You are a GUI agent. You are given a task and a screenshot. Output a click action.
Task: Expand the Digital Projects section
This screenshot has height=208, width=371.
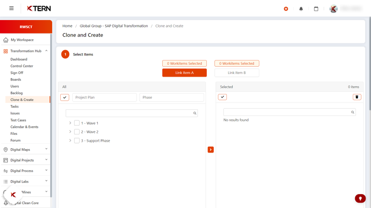coord(47,160)
